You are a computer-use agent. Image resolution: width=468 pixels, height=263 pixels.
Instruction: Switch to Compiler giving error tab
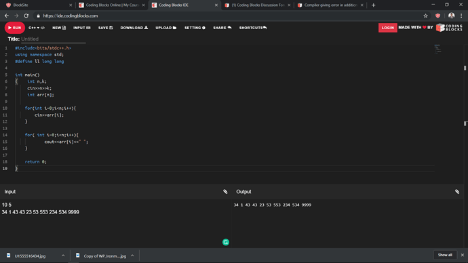[x=330, y=5]
